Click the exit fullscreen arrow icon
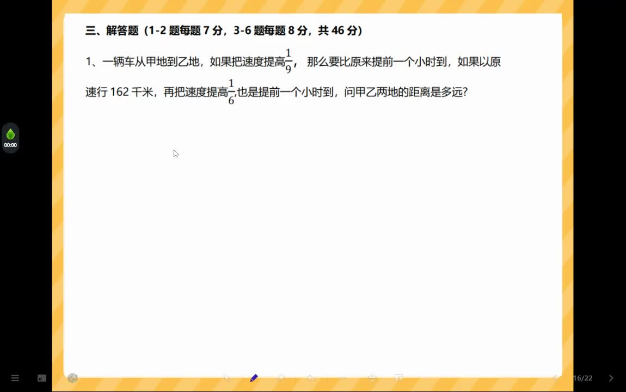Screen dimensions: 626x392 (42, 378)
